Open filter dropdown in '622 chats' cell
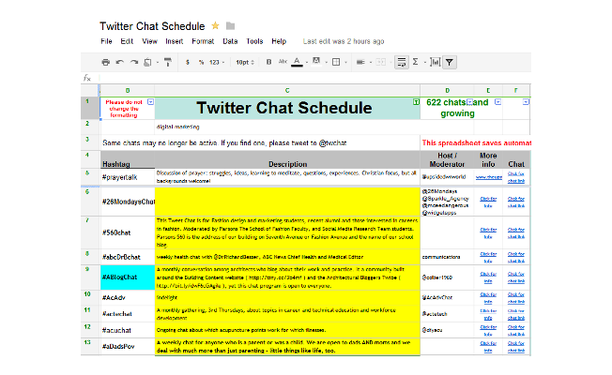The height and width of the screenshot is (375, 612). click(469, 102)
